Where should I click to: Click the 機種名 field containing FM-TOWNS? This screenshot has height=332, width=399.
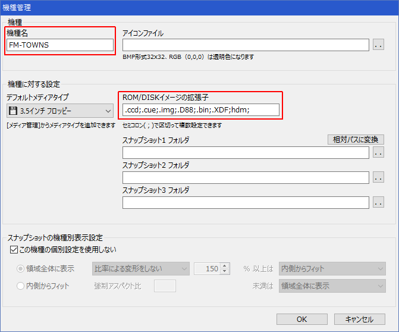pyautogui.click(x=60, y=45)
